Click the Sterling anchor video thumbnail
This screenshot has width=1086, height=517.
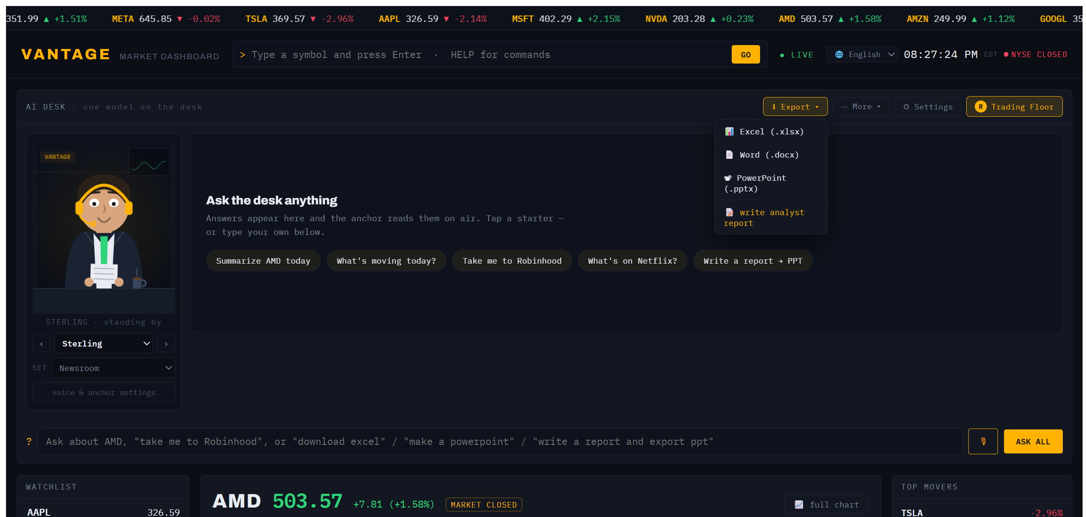[104, 228]
